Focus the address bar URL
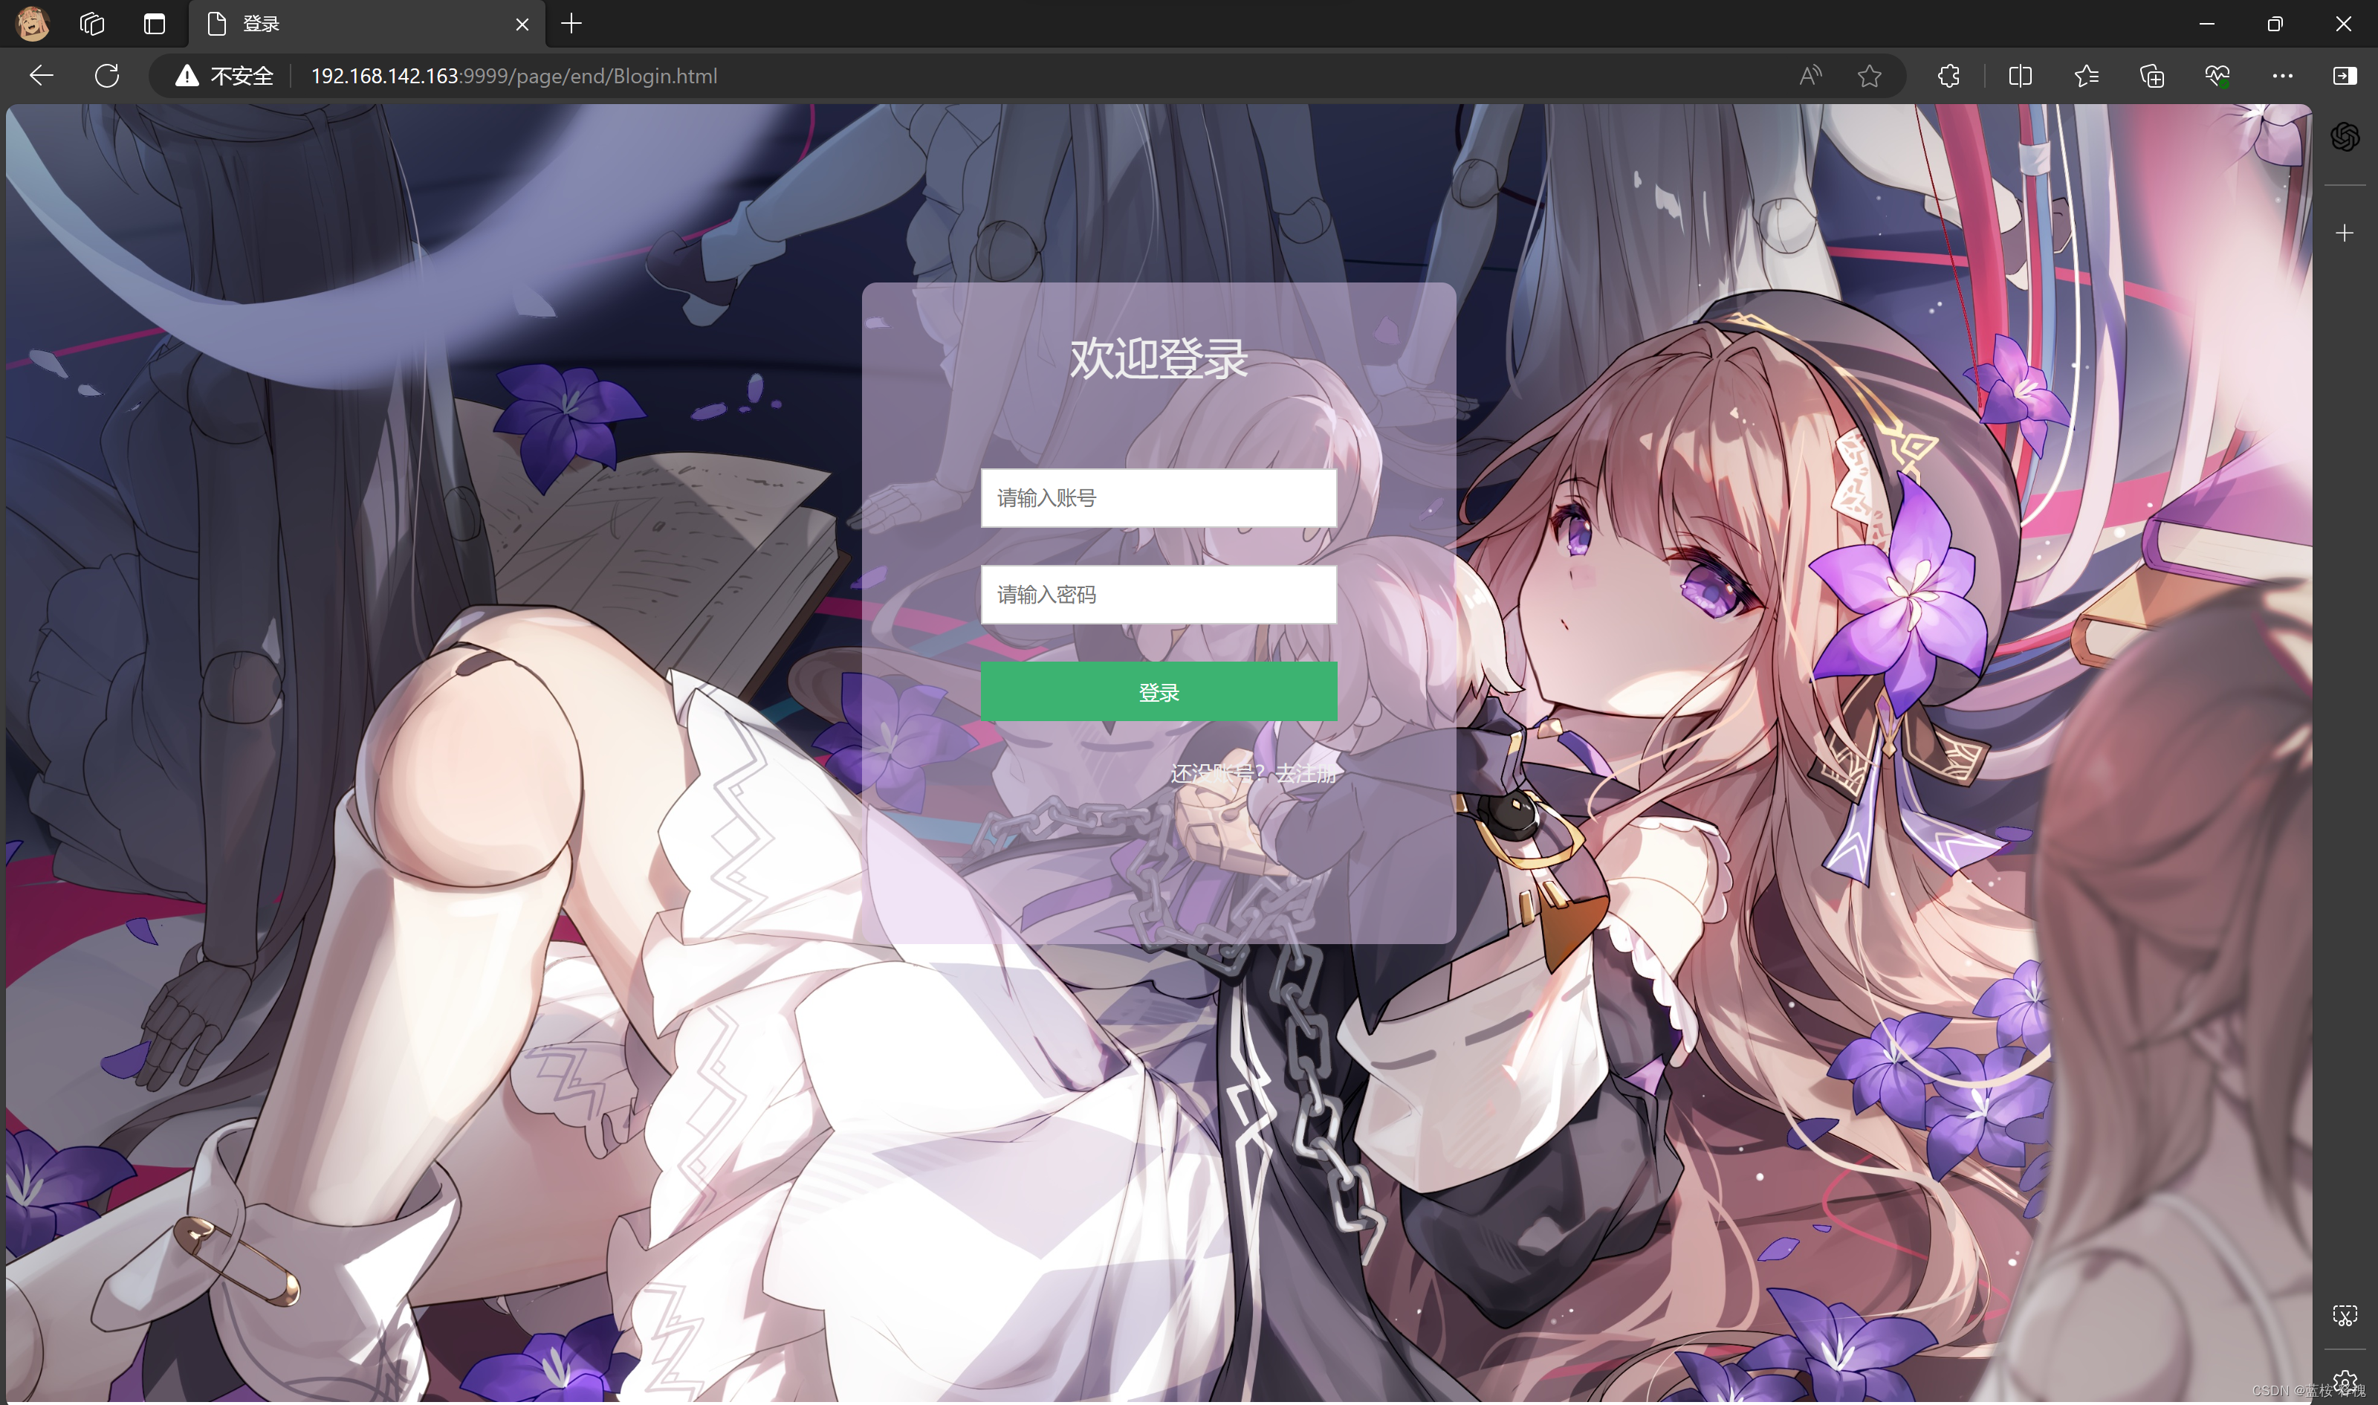This screenshot has height=1405, width=2378. (513, 76)
